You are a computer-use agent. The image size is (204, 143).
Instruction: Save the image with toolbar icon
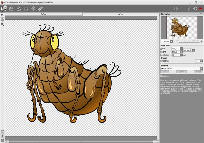[x=19, y=8]
